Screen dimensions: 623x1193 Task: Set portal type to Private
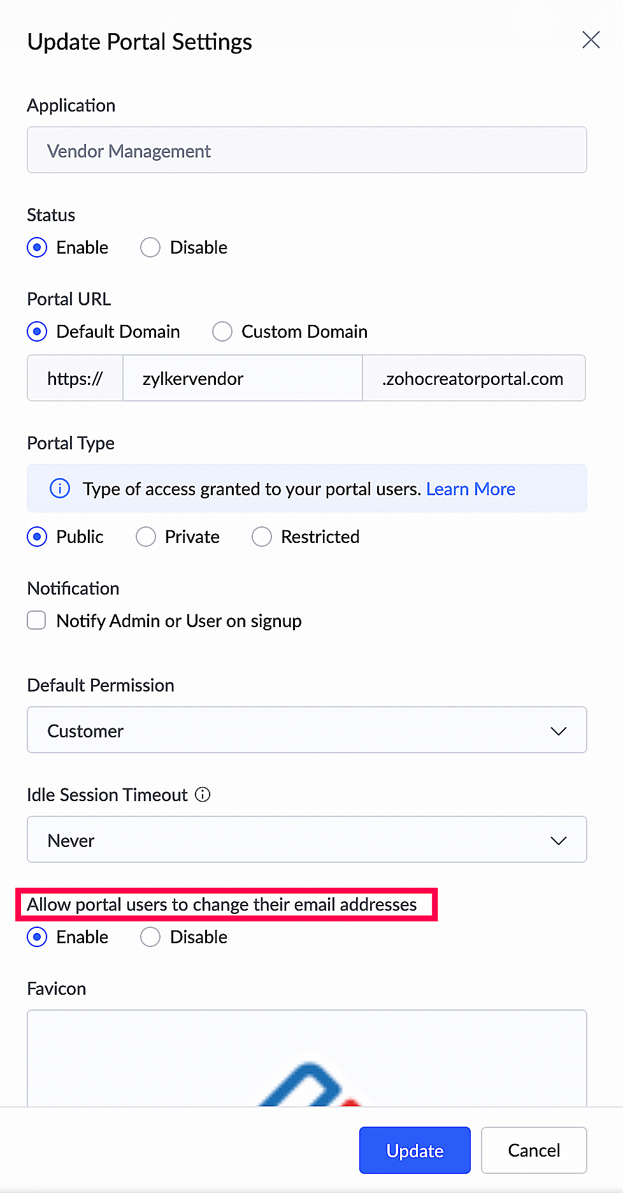146,537
